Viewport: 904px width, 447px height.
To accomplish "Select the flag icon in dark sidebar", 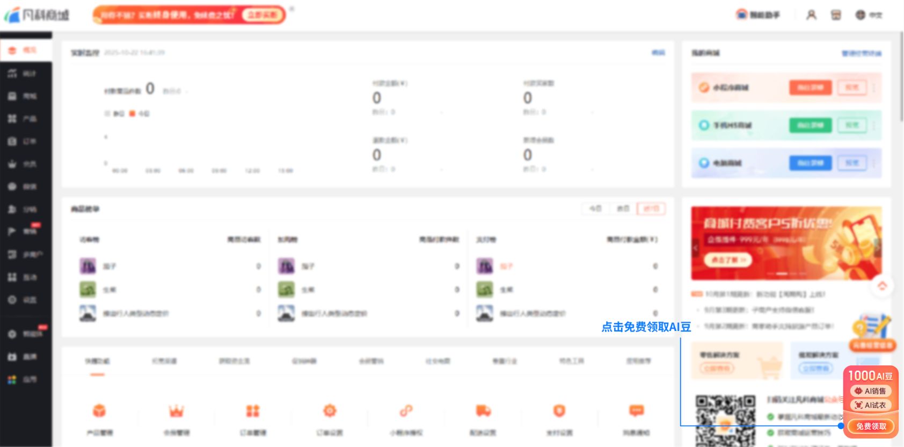I will point(12,232).
